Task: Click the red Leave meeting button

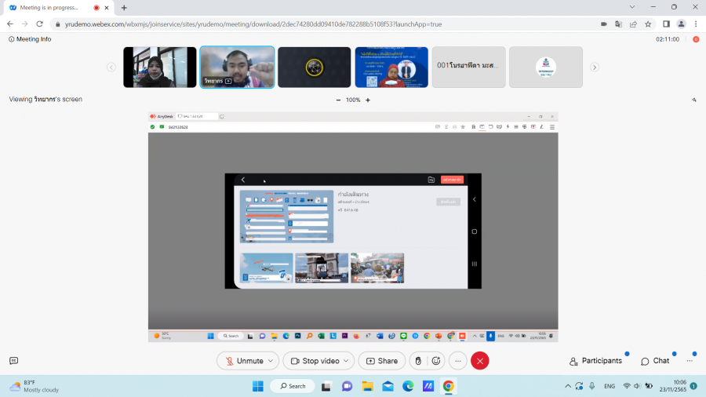Action: pyautogui.click(x=480, y=361)
